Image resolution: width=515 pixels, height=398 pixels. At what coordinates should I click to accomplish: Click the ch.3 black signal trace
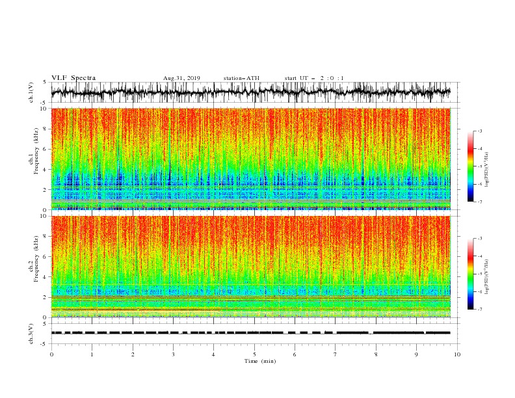click(250, 333)
